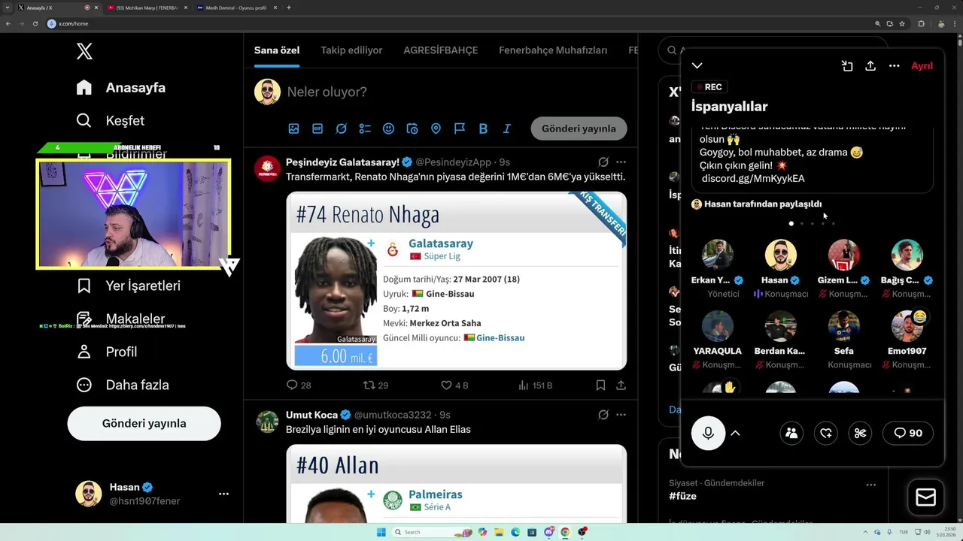The image size is (963, 541).
Task: Toggle the Space microphone mute button
Action: 708,433
